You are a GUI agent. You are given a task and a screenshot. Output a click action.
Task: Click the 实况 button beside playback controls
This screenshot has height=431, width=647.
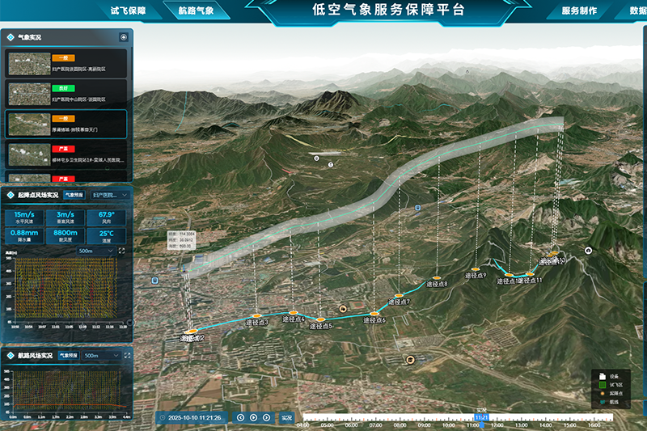[287, 417]
